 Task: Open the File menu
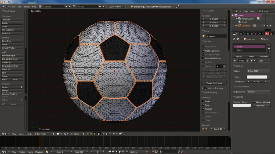pyautogui.click(x=13, y=7)
